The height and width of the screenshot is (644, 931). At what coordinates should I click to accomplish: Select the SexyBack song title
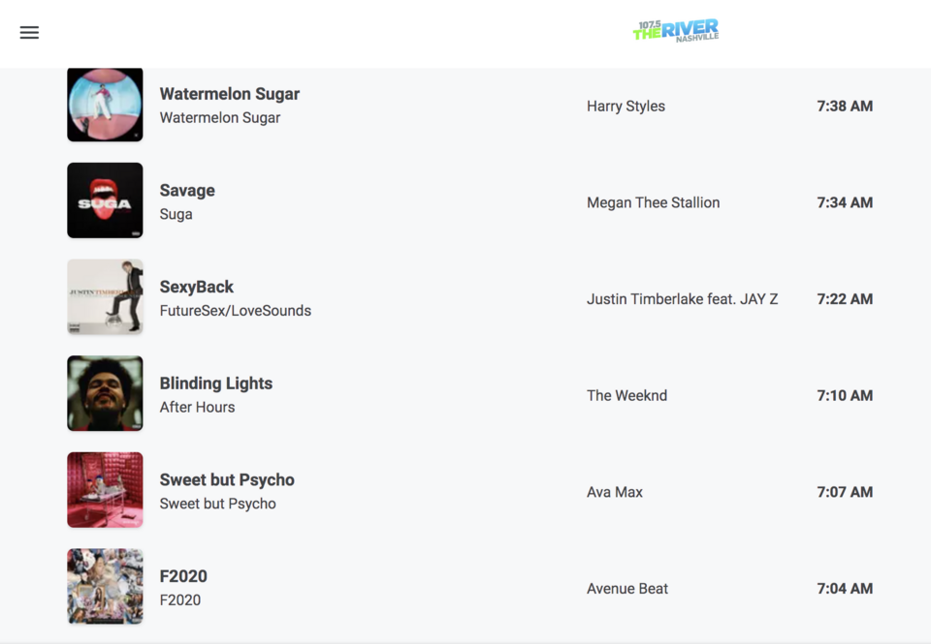(197, 287)
